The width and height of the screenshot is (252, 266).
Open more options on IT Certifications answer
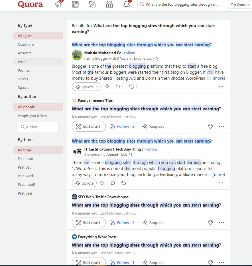pos(221,183)
